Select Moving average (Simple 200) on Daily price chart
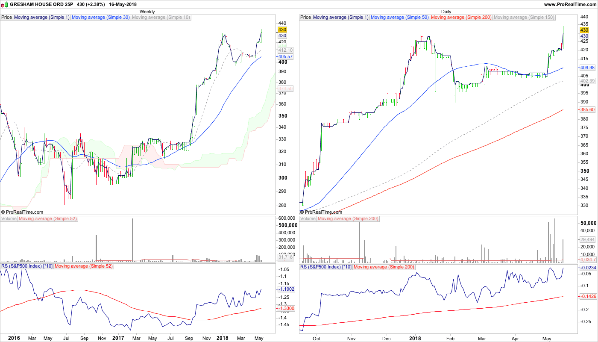This screenshot has width=598, height=342. coord(461,18)
